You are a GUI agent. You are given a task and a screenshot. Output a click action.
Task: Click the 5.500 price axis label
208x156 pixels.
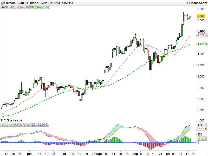[x=201, y=20]
